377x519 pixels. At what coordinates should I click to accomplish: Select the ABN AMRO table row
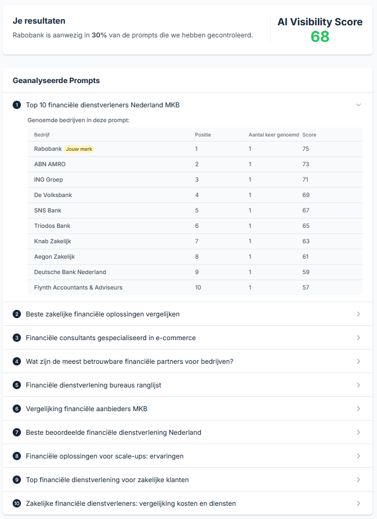[195, 164]
